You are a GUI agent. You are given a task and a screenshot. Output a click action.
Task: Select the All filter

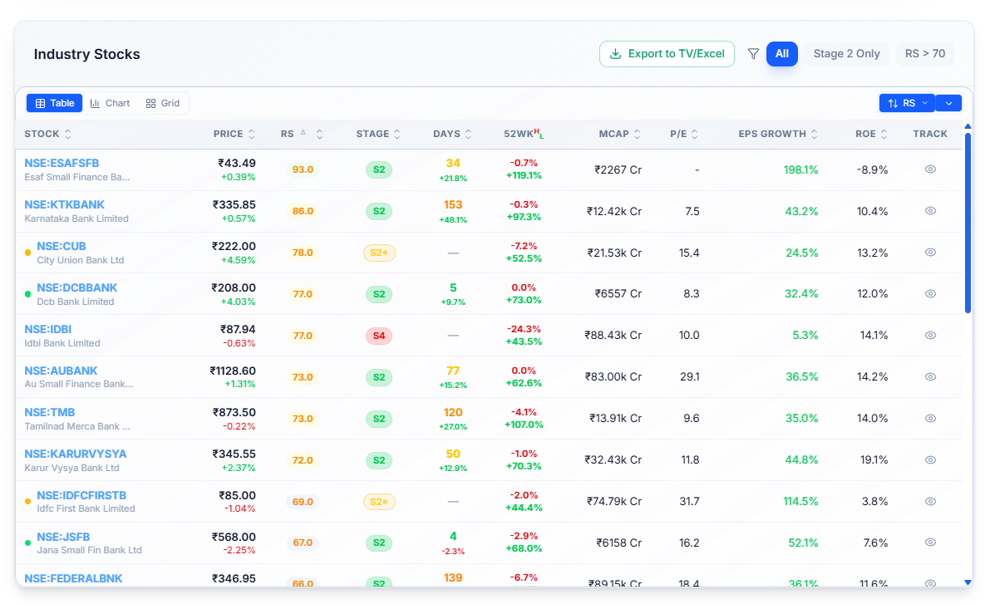point(781,54)
